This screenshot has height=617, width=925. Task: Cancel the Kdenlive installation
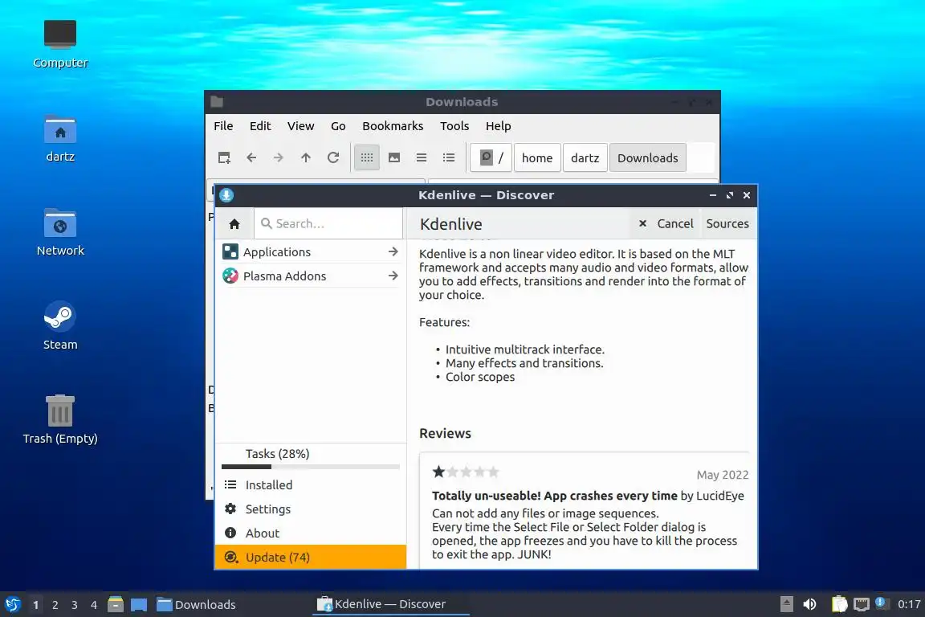(666, 224)
